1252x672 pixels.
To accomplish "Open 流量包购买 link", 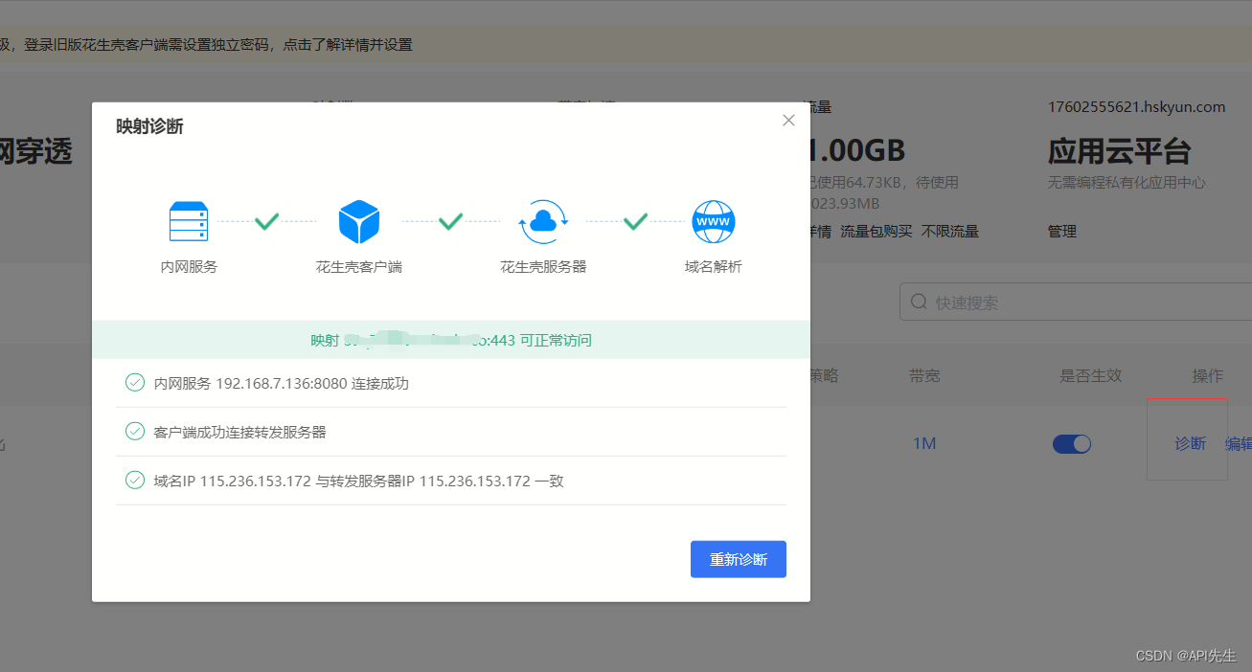I will [x=876, y=232].
